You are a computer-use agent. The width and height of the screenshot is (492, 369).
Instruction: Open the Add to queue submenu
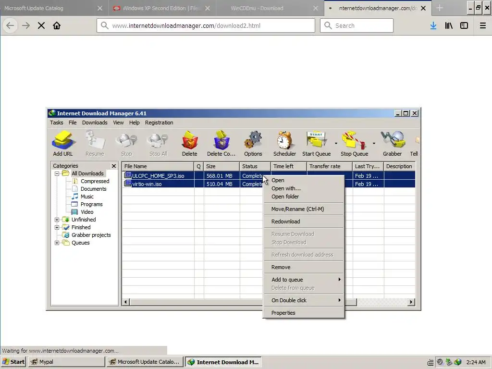tap(304, 280)
